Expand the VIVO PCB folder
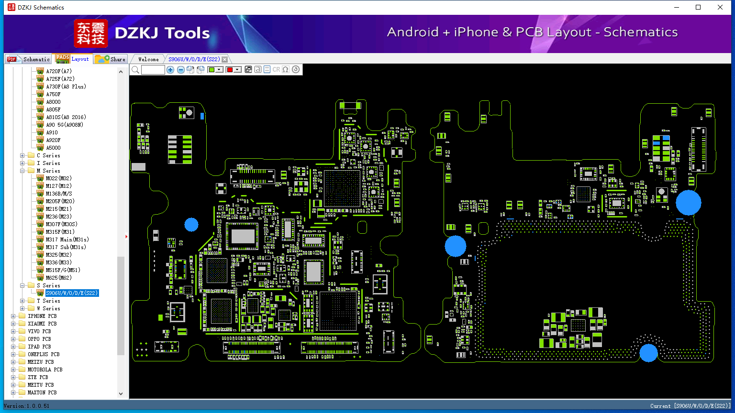 [x=13, y=331]
